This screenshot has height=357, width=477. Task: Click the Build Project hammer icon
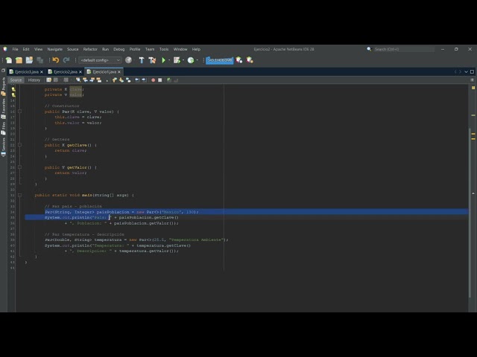pyautogui.click(x=142, y=60)
